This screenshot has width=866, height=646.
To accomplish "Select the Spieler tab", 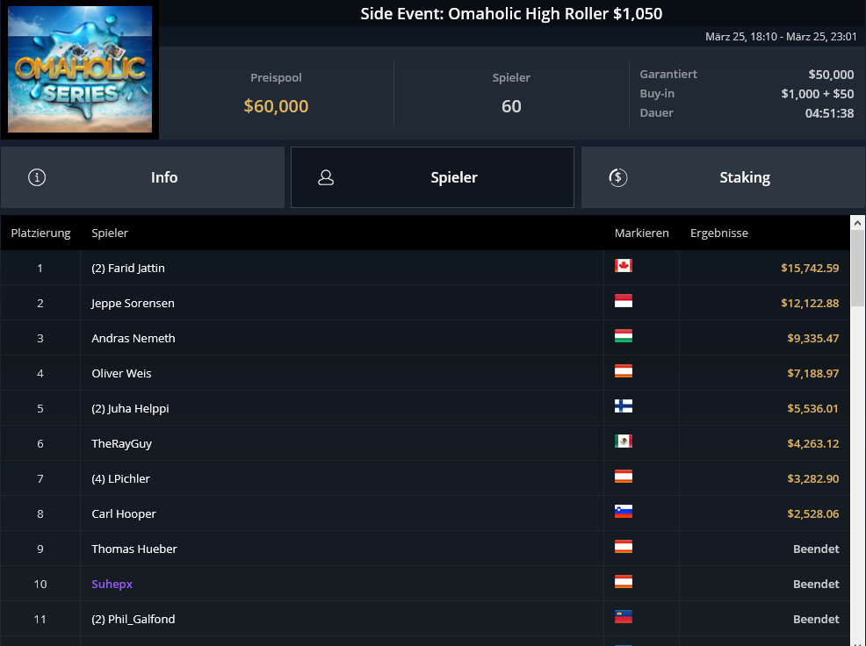I will coord(432,177).
